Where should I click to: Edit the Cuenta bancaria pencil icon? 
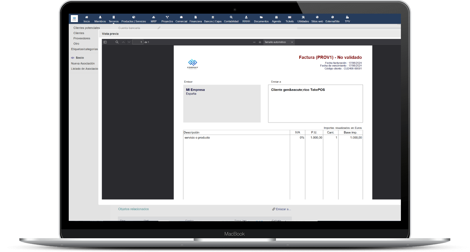tap(159, 28)
